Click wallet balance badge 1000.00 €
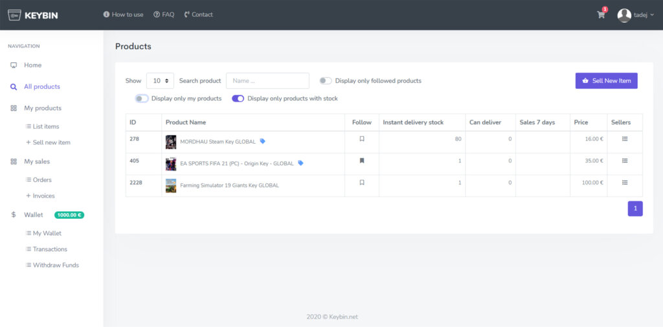The image size is (663, 327). (69, 215)
